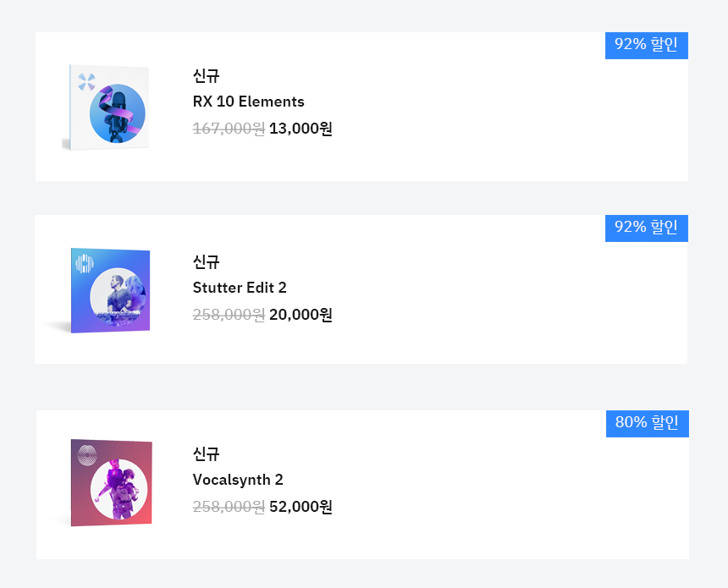Click the purple dancer artwork circle
Viewport: 728px width, 588px height.
tap(119, 489)
